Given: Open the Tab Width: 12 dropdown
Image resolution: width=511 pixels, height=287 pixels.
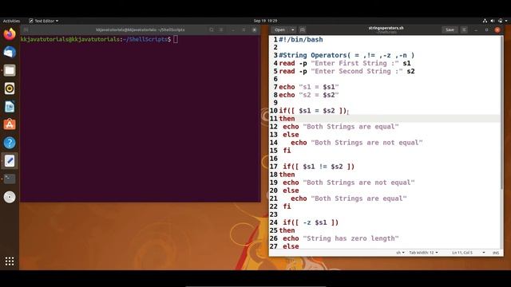Looking at the screenshot, I should click(x=423, y=253).
